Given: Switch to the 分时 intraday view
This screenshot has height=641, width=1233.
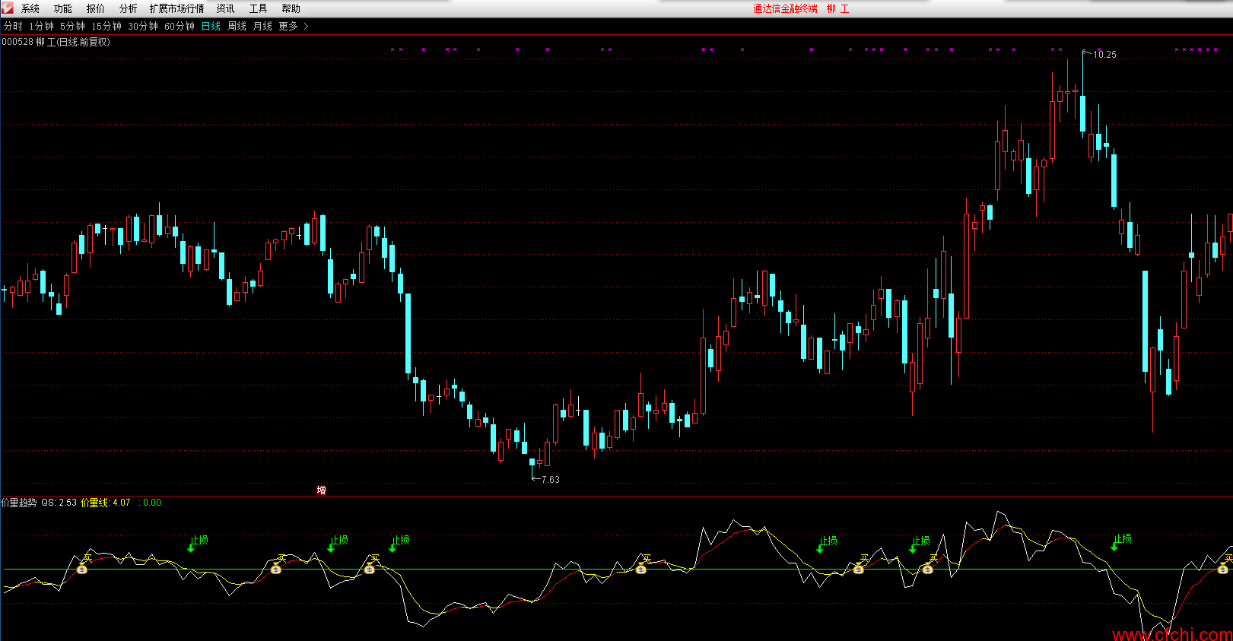Looking at the screenshot, I should coord(13,26).
